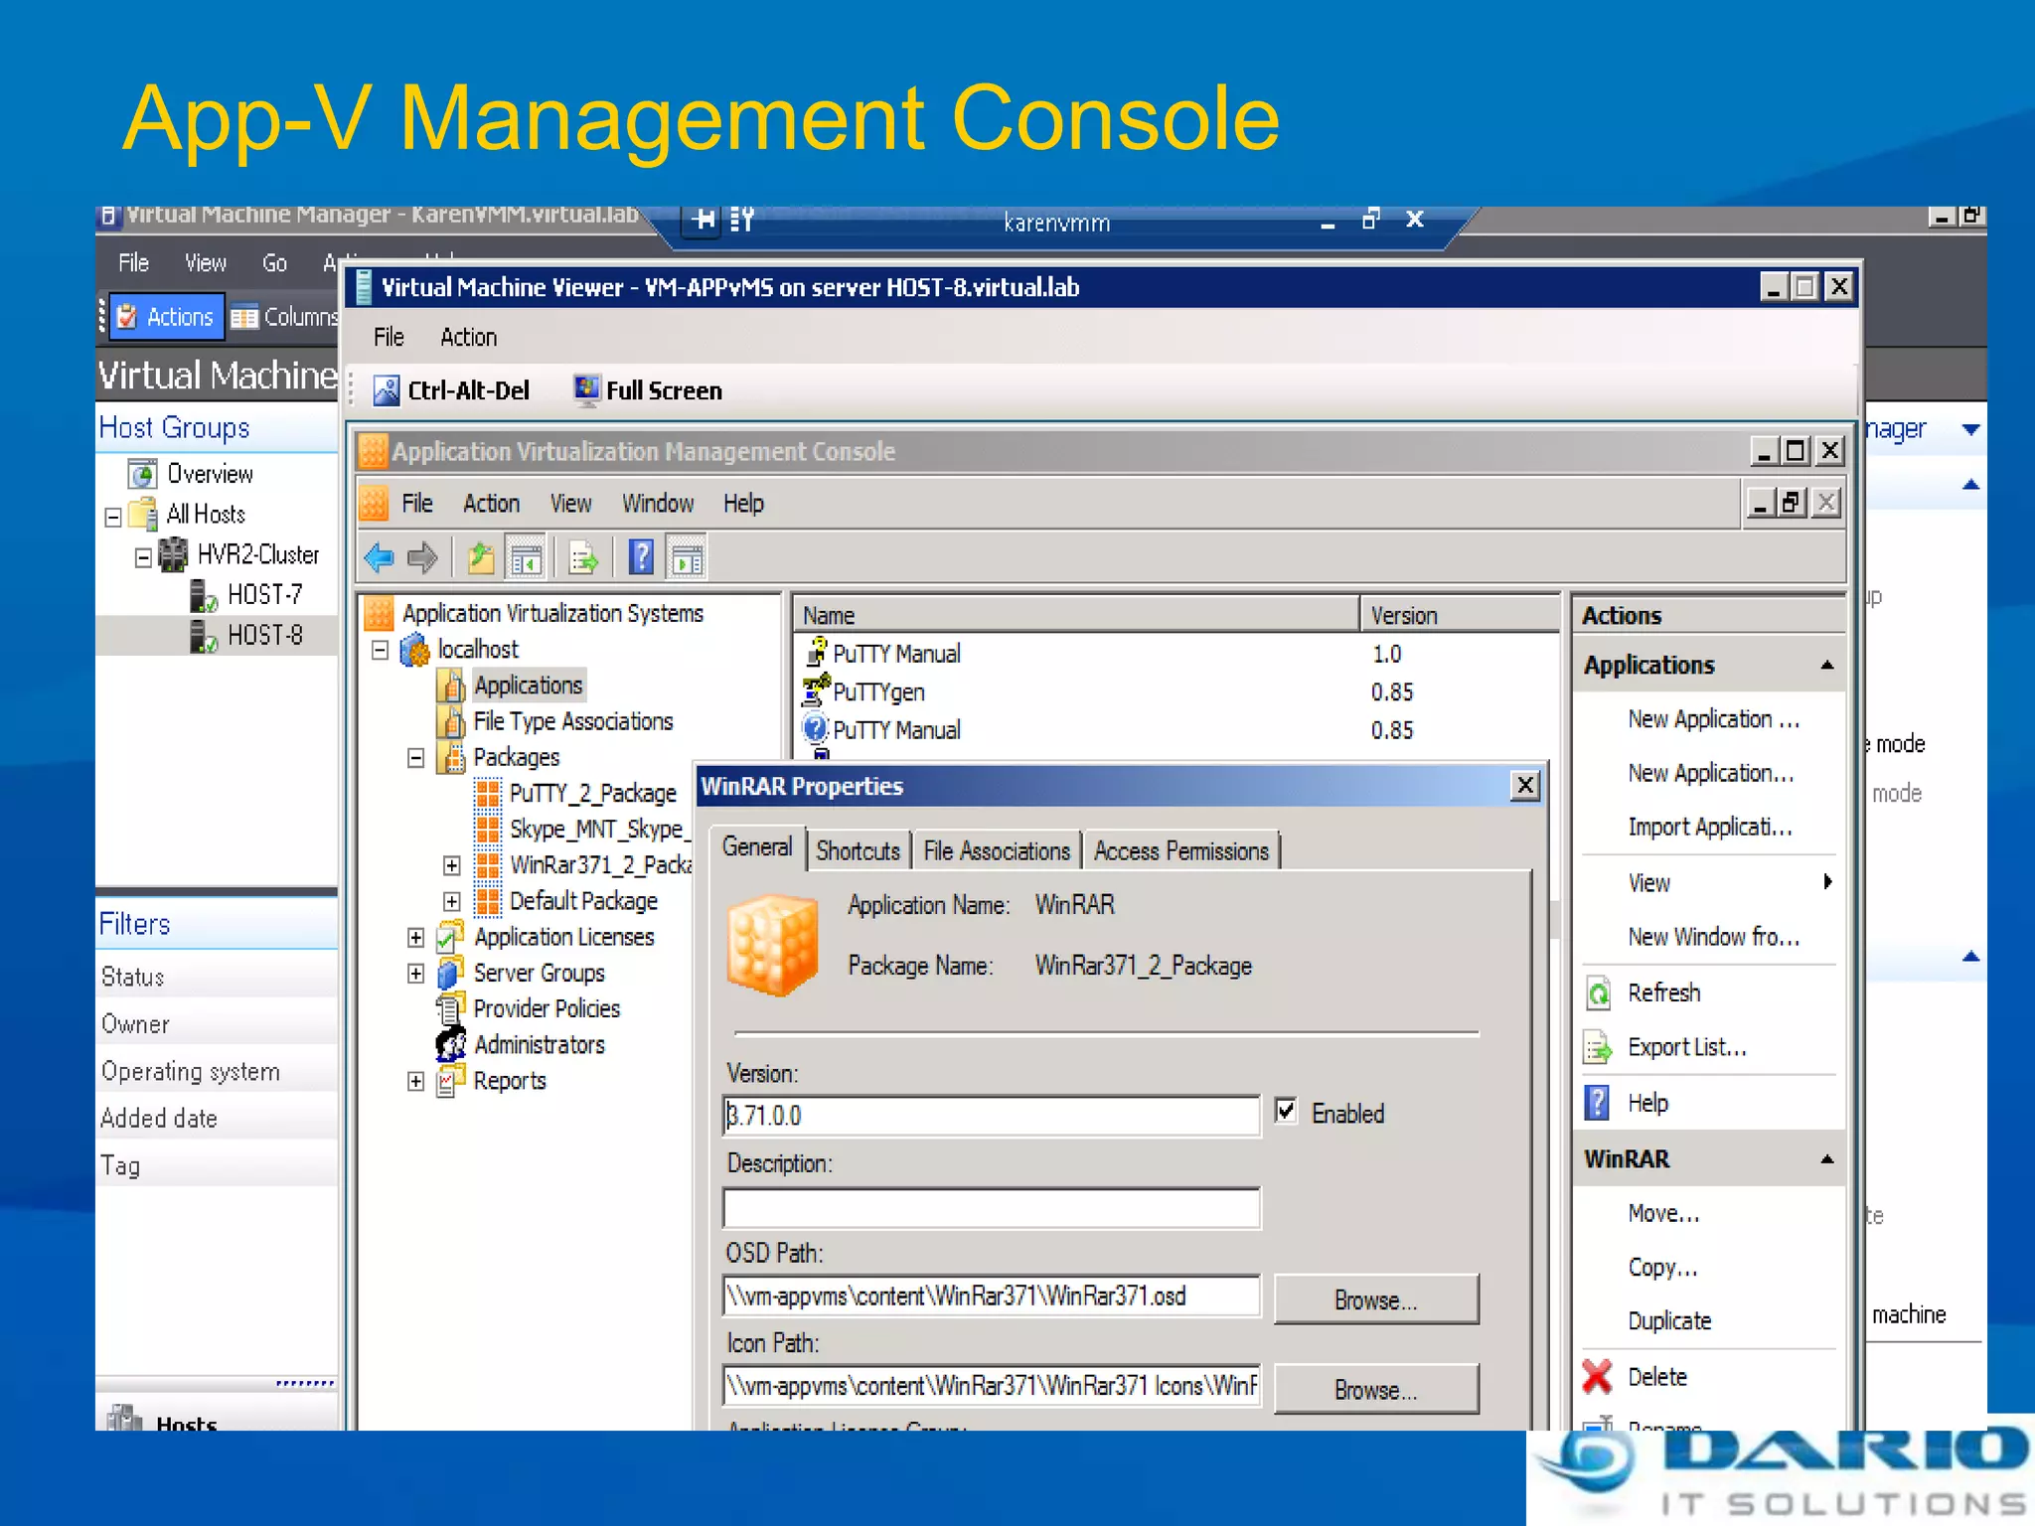This screenshot has height=1526, width=2035.
Task: Click the Actions toolbar button in VMM
Action: 167,317
